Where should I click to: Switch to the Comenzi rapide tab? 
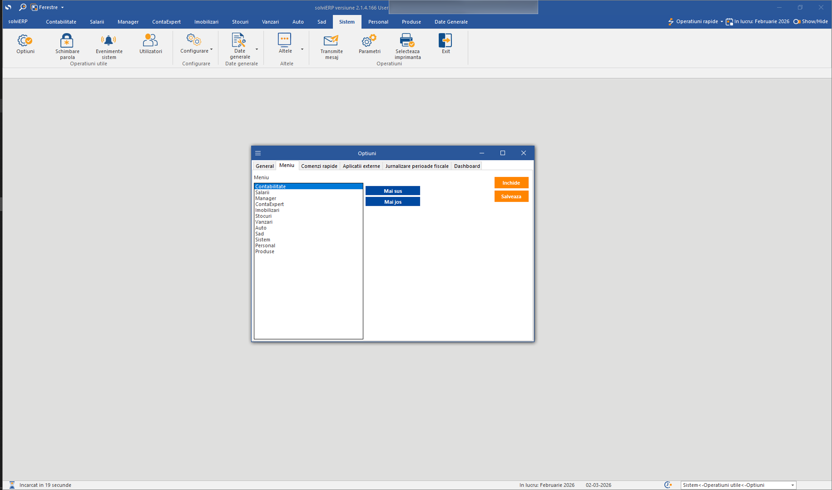tap(319, 166)
